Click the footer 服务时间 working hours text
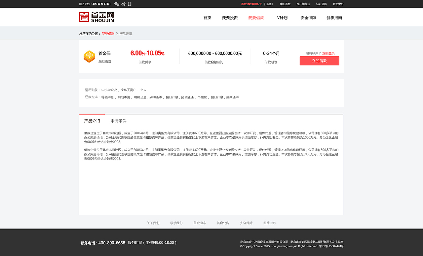Image resolution: width=423 pixels, height=256 pixels. click(152, 243)
